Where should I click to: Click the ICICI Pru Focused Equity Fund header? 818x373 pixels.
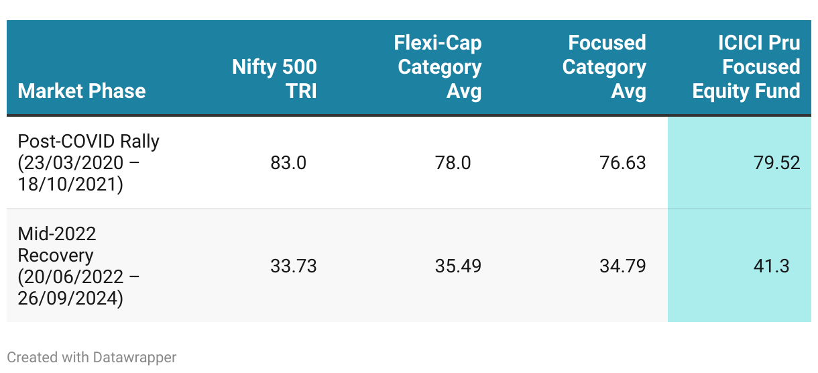click(746, 66)
